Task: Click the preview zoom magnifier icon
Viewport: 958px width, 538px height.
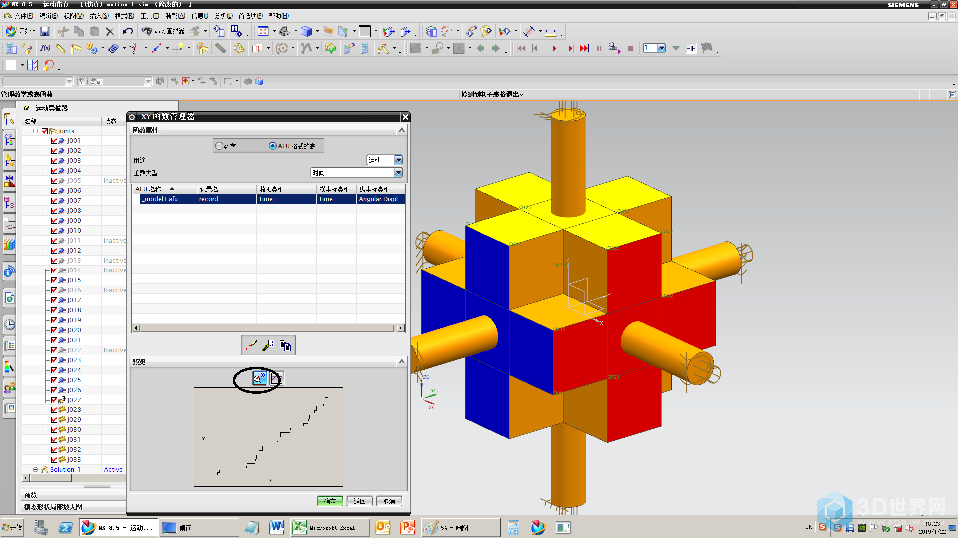Action: point(259,379)
